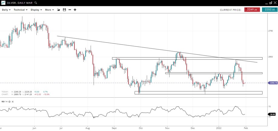Click the RSI value label 39.60
The height and width of the screenshot is (131, 278).
(272, 114)
